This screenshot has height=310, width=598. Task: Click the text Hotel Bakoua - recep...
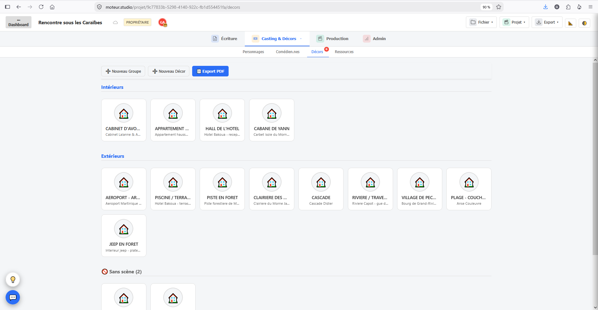[222, 134]
